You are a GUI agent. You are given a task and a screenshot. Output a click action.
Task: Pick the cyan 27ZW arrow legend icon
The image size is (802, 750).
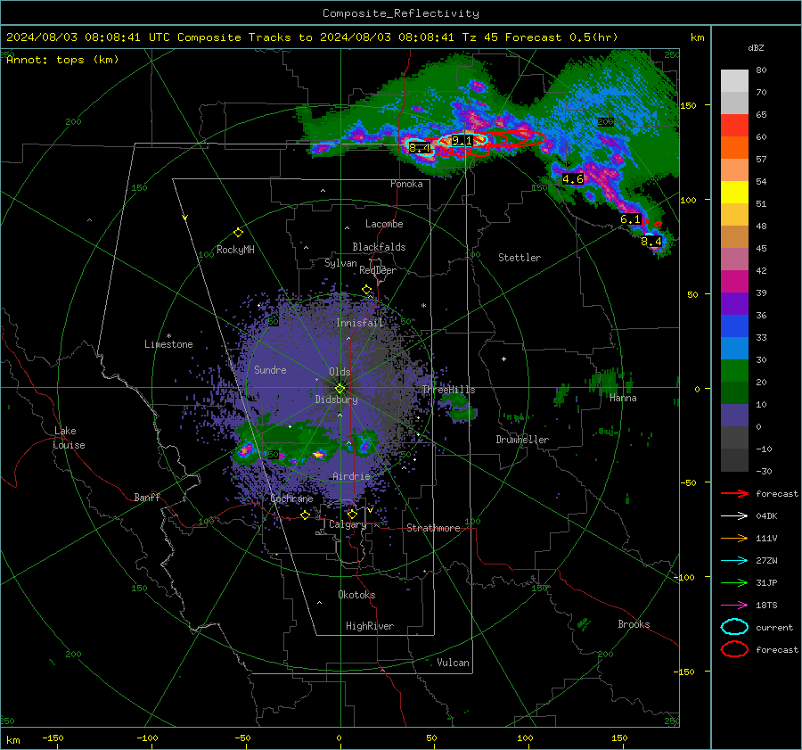click(x=734, y=560)
